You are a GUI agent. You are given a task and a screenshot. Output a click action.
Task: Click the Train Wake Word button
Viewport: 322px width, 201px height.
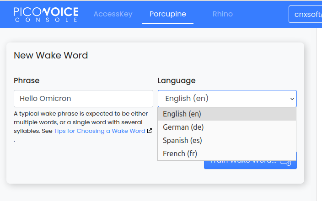click(250, 164)
